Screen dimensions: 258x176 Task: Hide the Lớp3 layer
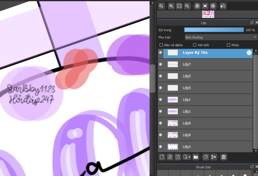point(160,146)
